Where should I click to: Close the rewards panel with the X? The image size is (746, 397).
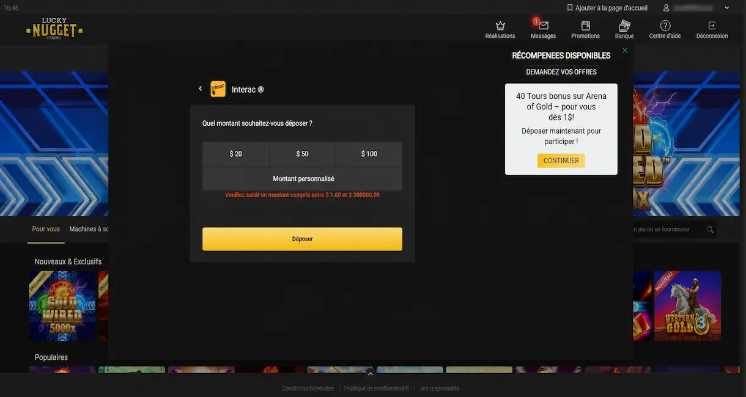(x=624, y=51)
